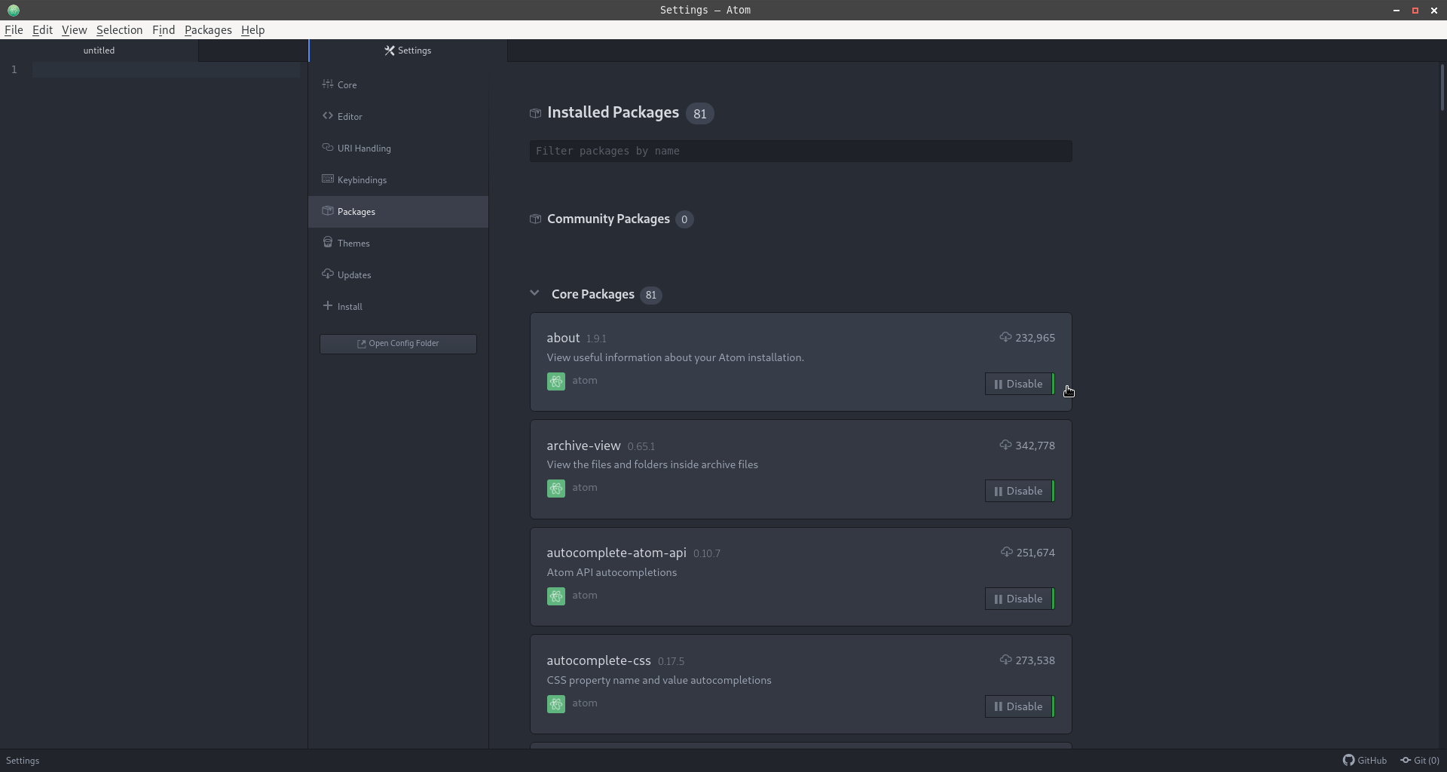Open the autocomplete-atom-api package details
The width and height of the screenshot is (1447, 772).
pos(616,553)
